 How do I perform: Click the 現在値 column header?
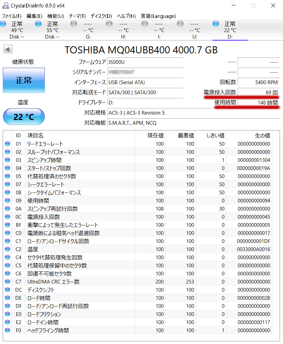[150, 136]
